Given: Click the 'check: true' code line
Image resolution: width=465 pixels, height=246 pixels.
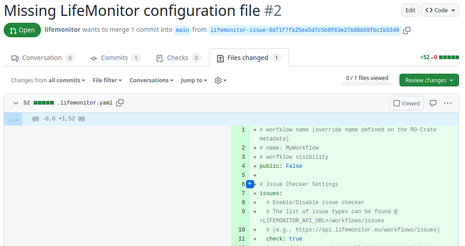Looking at the screenshot, I should [284, 239].
